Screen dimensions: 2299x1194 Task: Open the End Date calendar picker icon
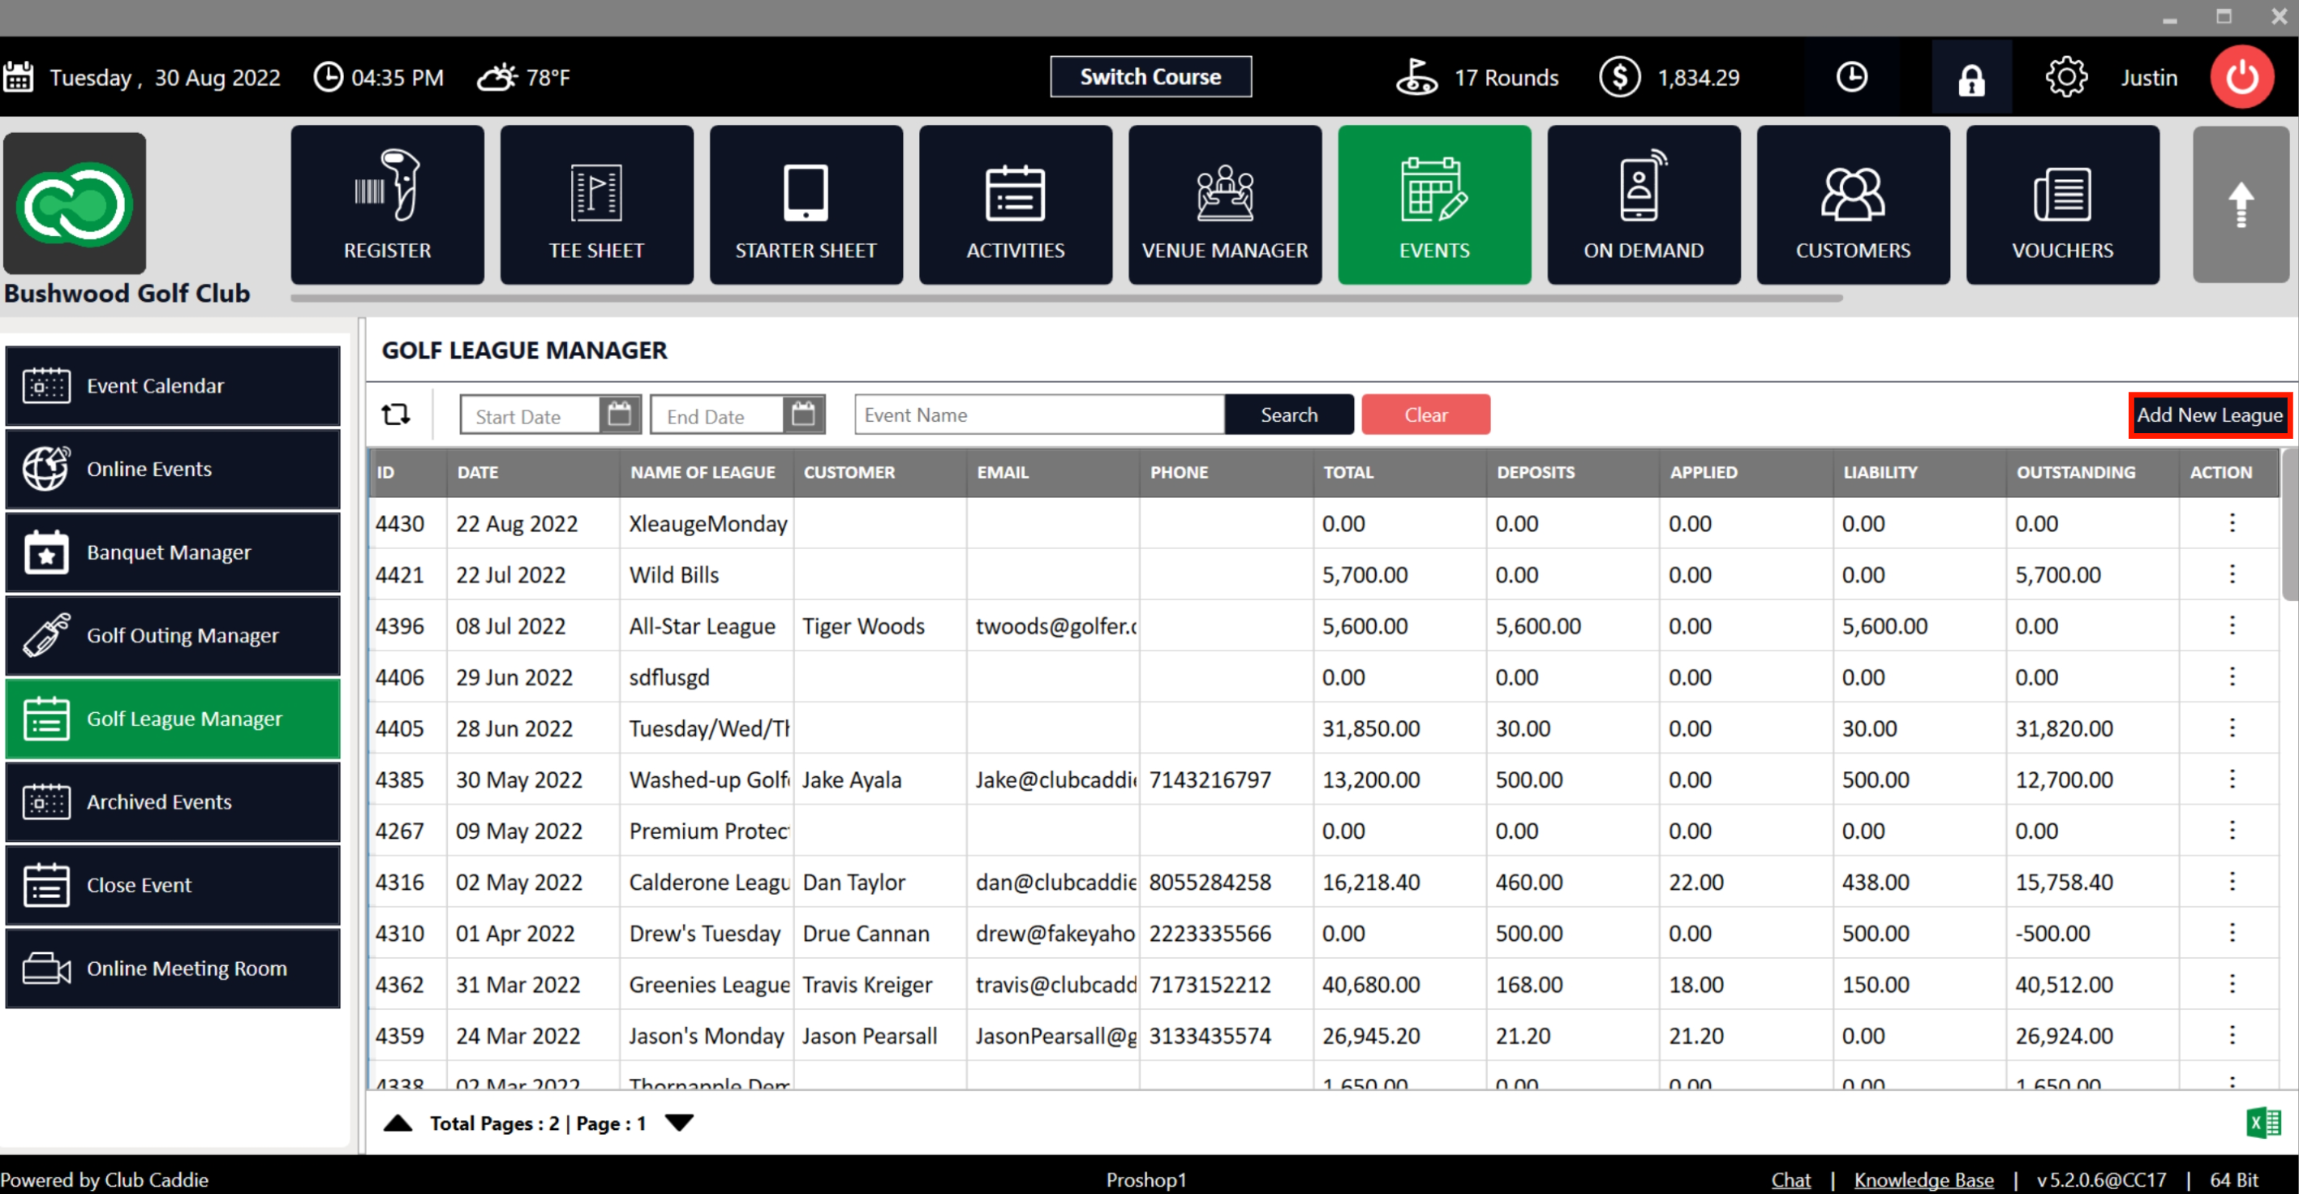803,415
